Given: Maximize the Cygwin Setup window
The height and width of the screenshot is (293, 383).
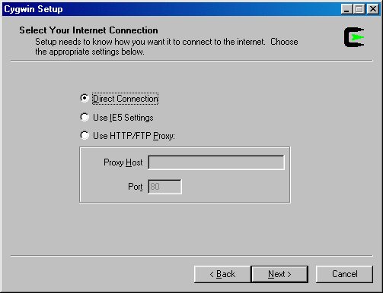Looking at the screenshot, I should pyautogui.click(x=359, y=9).
